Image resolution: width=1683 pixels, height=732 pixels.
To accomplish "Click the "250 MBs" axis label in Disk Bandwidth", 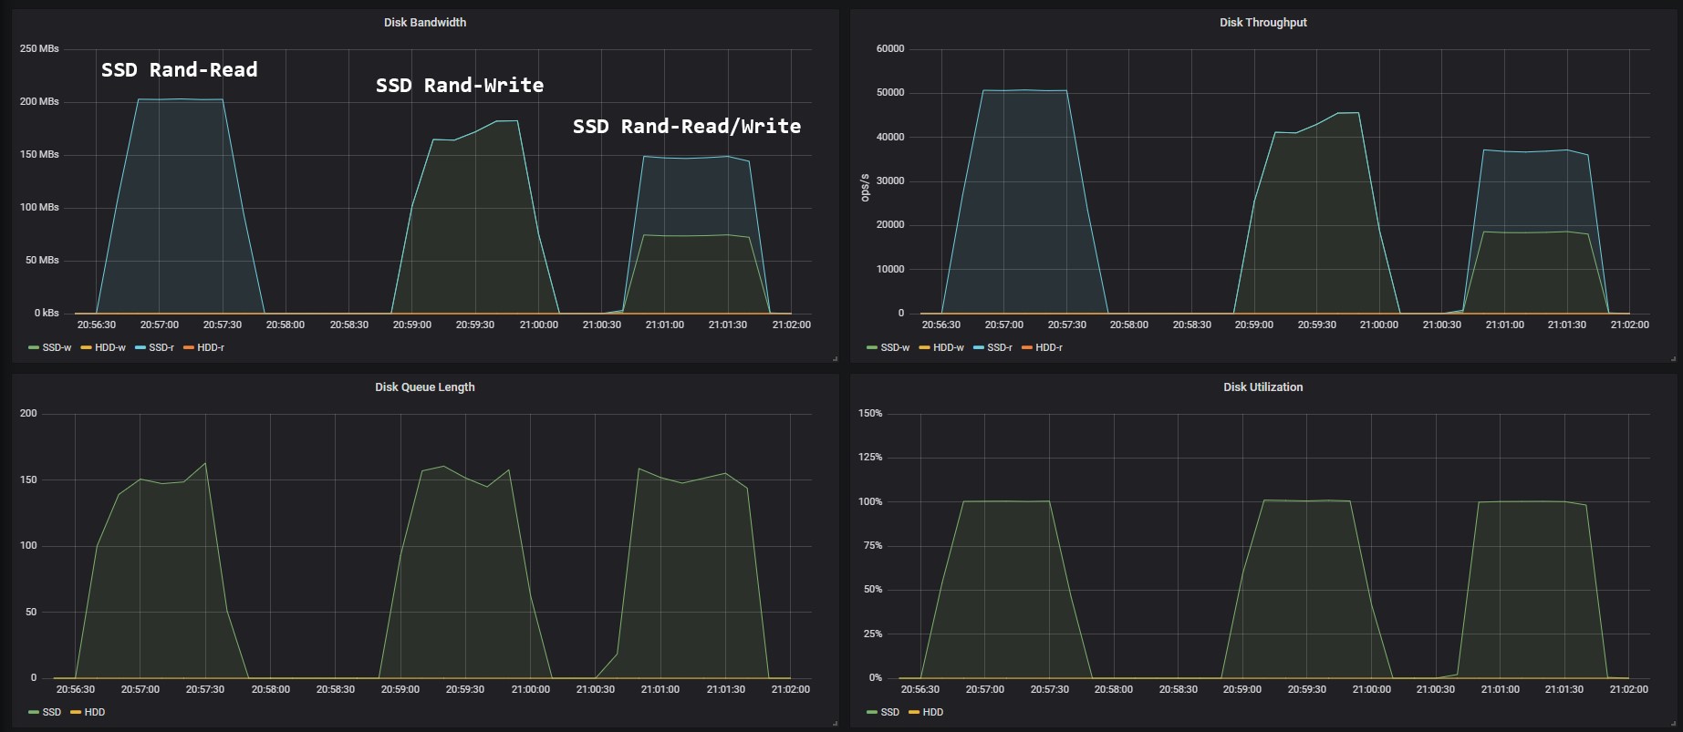I will pos(39,48).
